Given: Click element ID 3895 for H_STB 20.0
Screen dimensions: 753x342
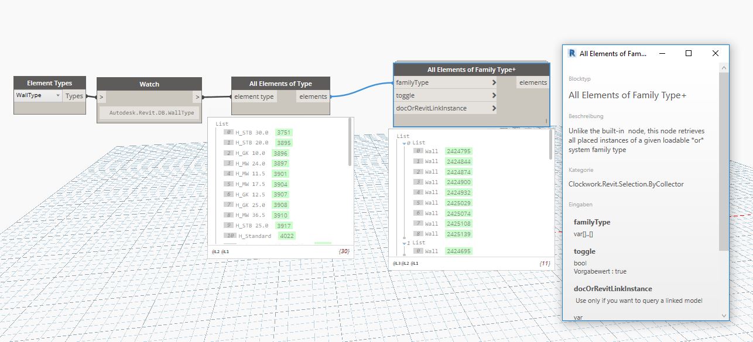Looking at the screenshot, I should pos(283,143).
